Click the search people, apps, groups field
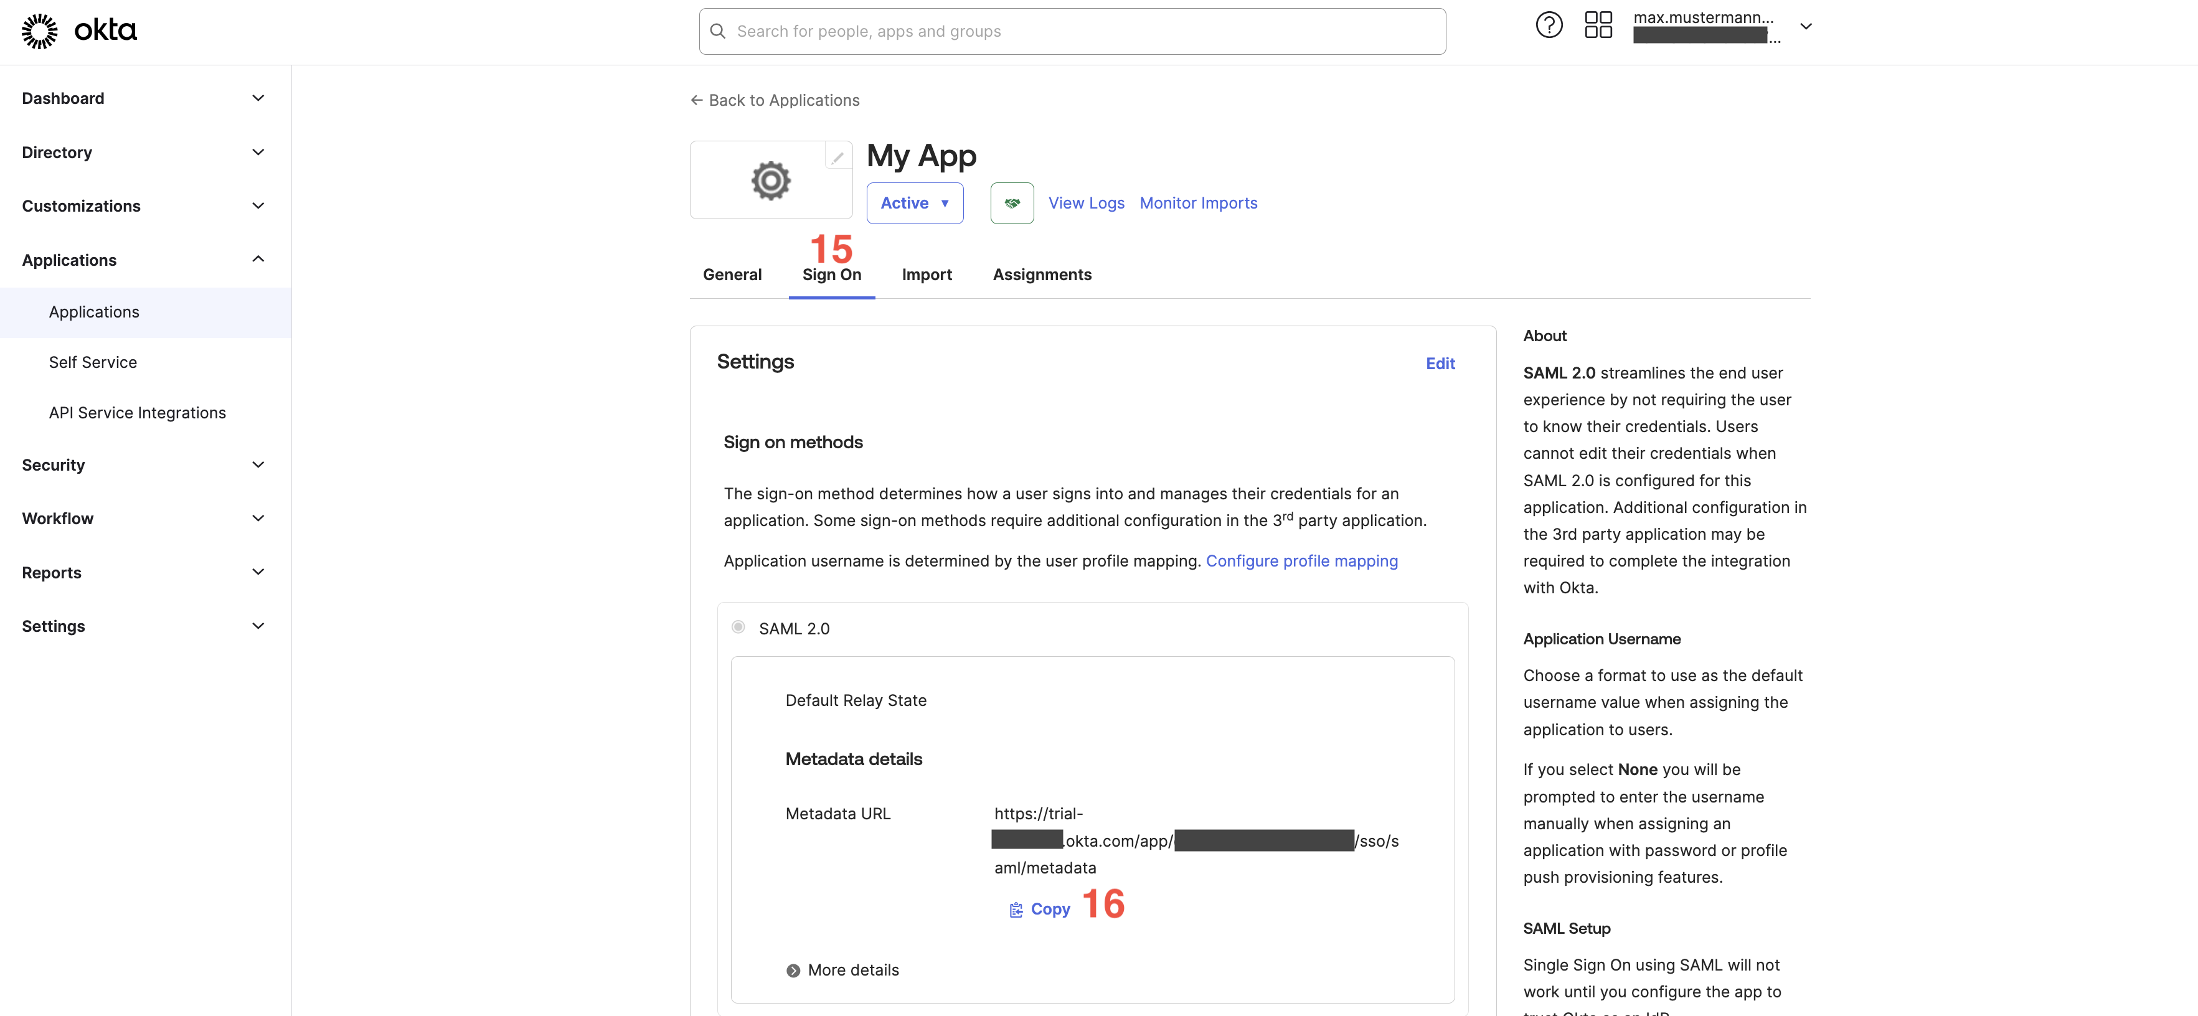This screenshot has height=1016, width=2198. (1072, 32)
